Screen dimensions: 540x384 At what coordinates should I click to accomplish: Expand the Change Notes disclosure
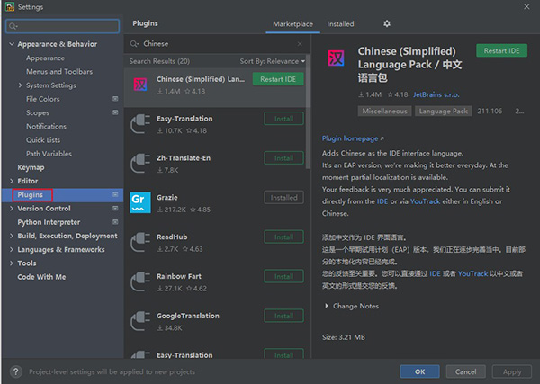coord(327,306)
